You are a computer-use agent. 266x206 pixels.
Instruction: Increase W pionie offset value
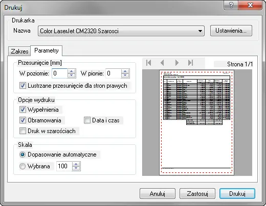tap(125, 71)
